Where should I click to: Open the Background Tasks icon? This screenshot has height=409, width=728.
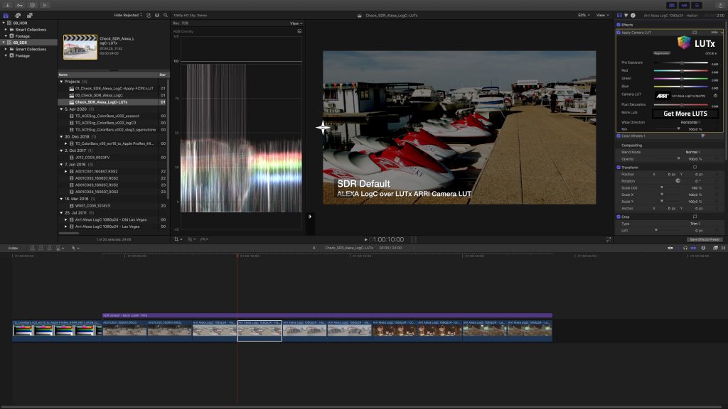(32, 5)
